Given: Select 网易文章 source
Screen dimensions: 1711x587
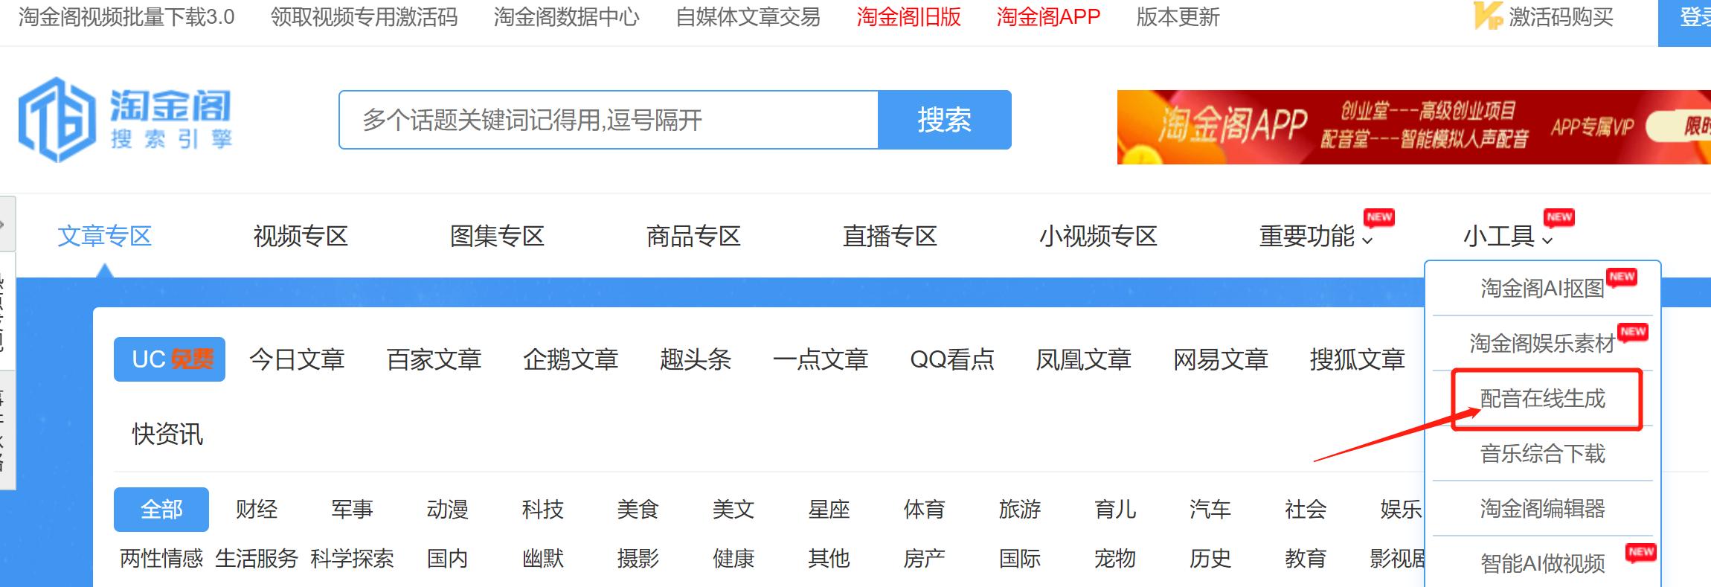Looking at the screenshot, I should [x=1221, y=359].
